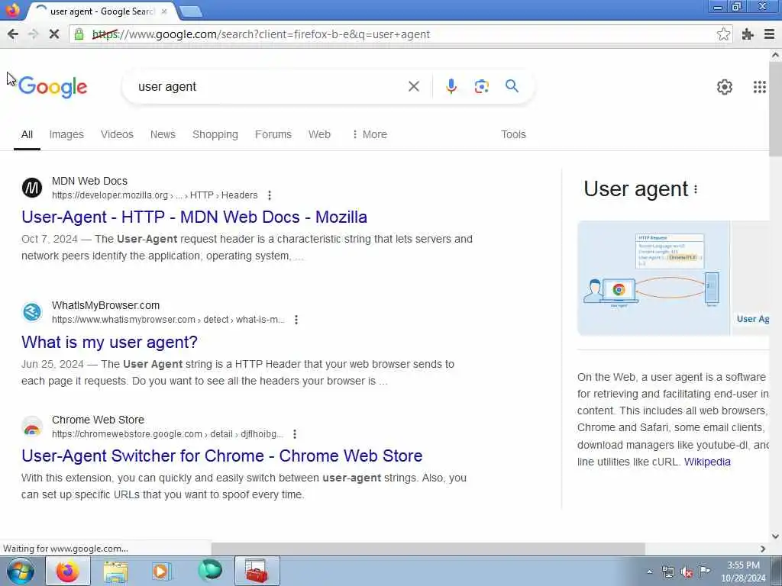Click the green padlock site security icon
Screen dimensions: 782x586
click(79, 34)
